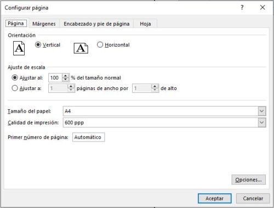Click the landscape orientation page icon
Viewport: 274px width, 208px height.
click(x=81, y=48)
